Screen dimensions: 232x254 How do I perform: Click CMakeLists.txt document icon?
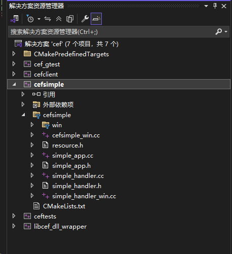[36, 206]
